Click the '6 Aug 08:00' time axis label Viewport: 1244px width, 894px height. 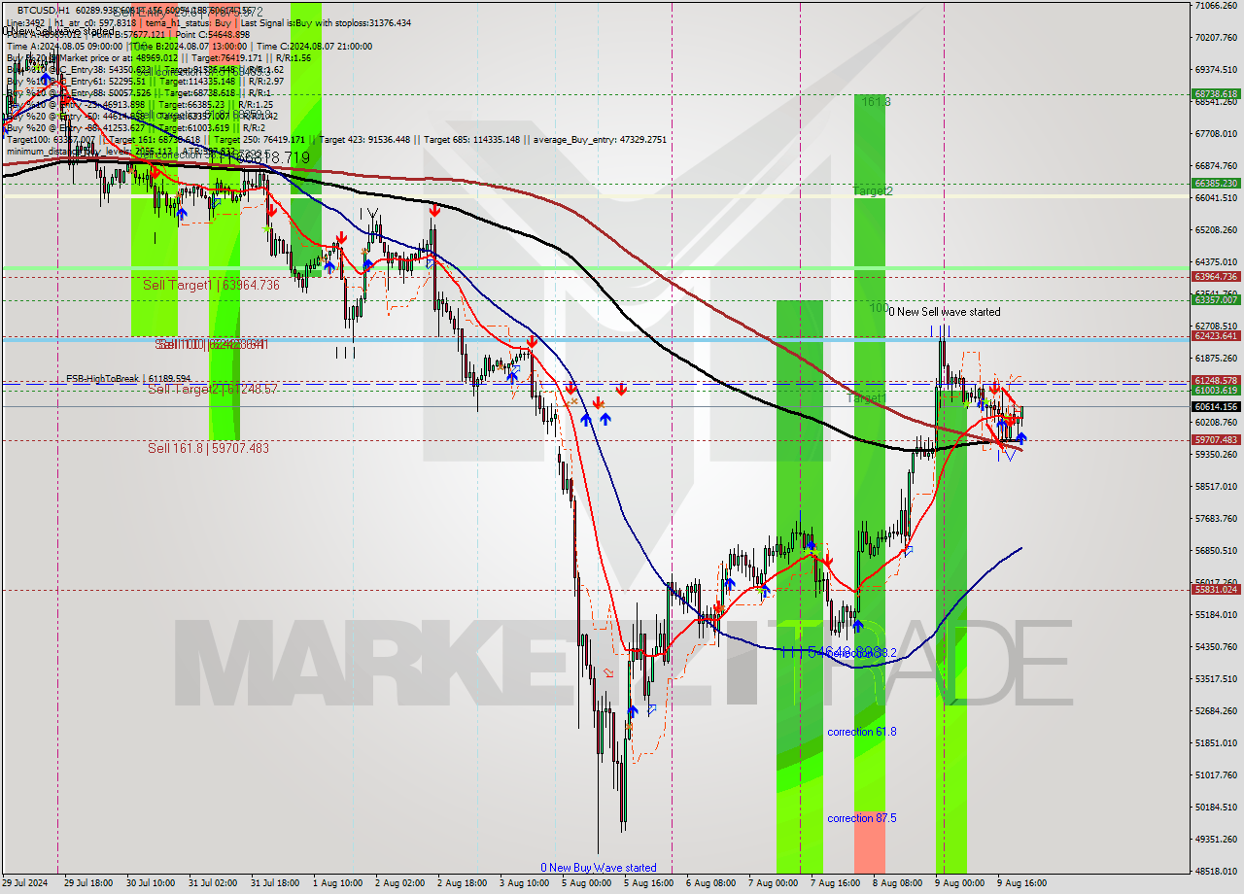pyautogui.click(x=710, y=883)
